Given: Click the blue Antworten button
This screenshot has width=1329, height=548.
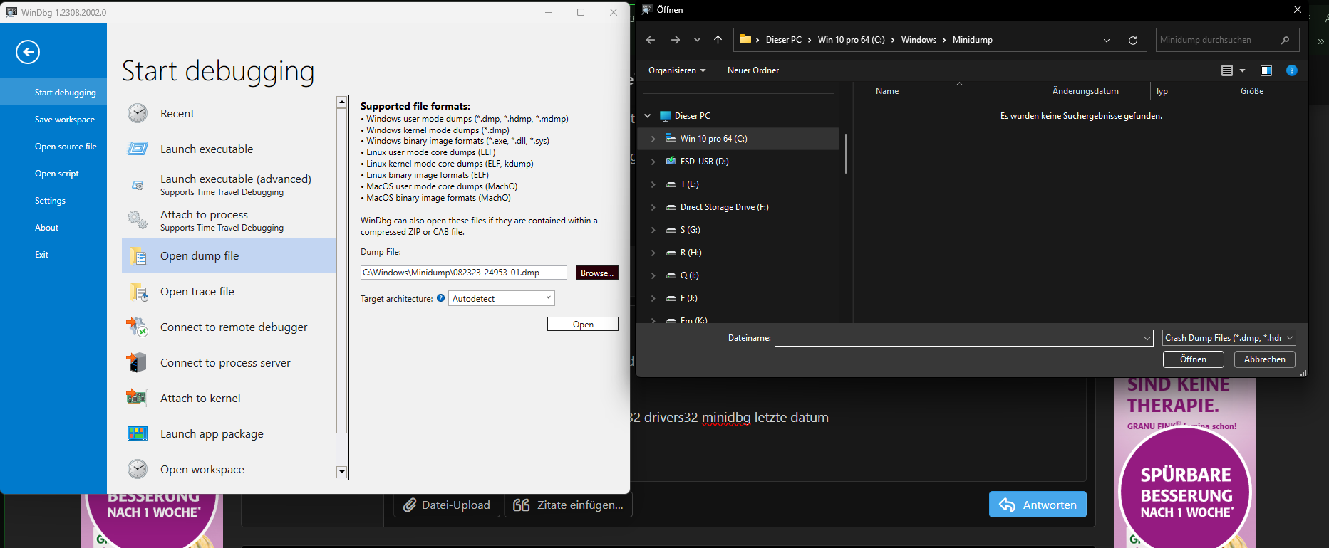Looking at the screenshot, I should (x=1038, y=505).
